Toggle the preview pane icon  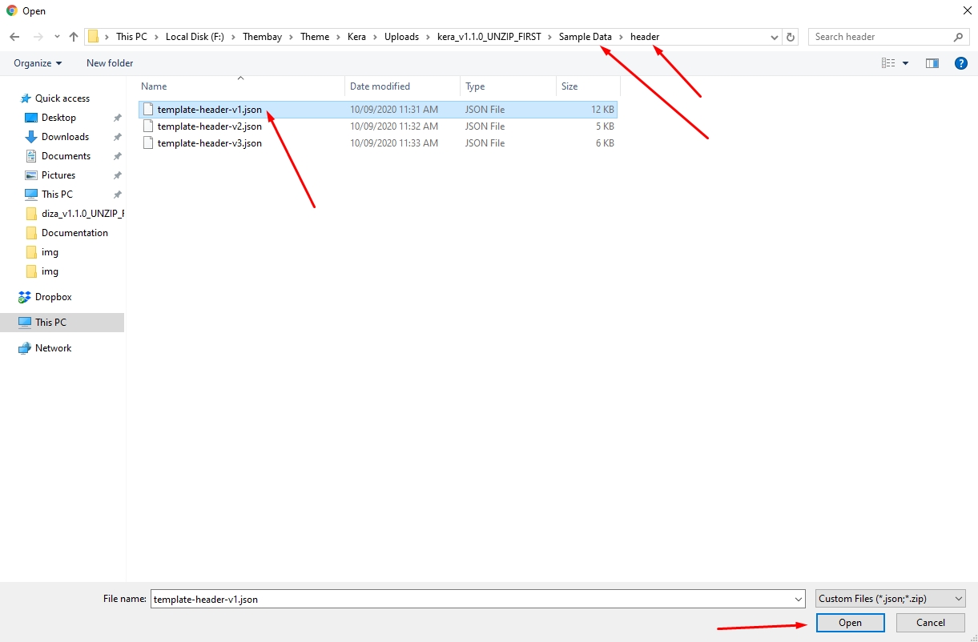click(932, 63)
